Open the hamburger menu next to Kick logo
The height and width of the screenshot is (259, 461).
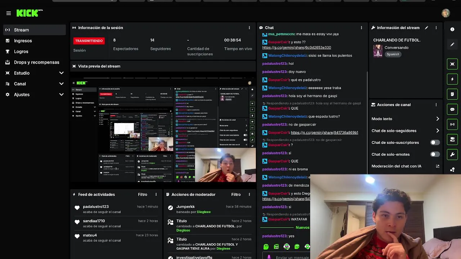tap(9, 13)
